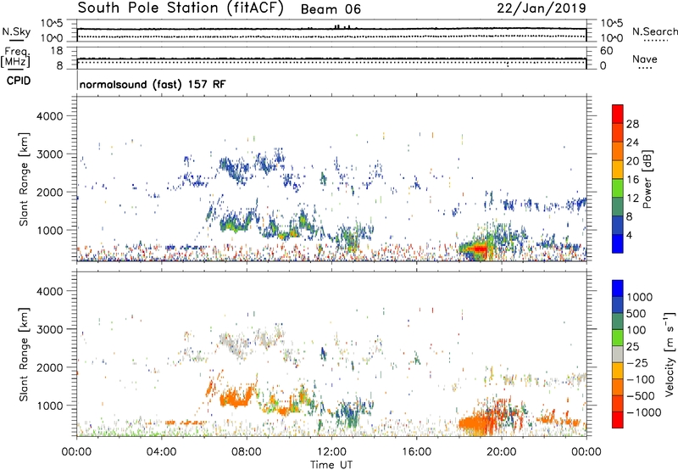Click the 'Velocity [m s-1]' colorbar label

tap(670, 354)
